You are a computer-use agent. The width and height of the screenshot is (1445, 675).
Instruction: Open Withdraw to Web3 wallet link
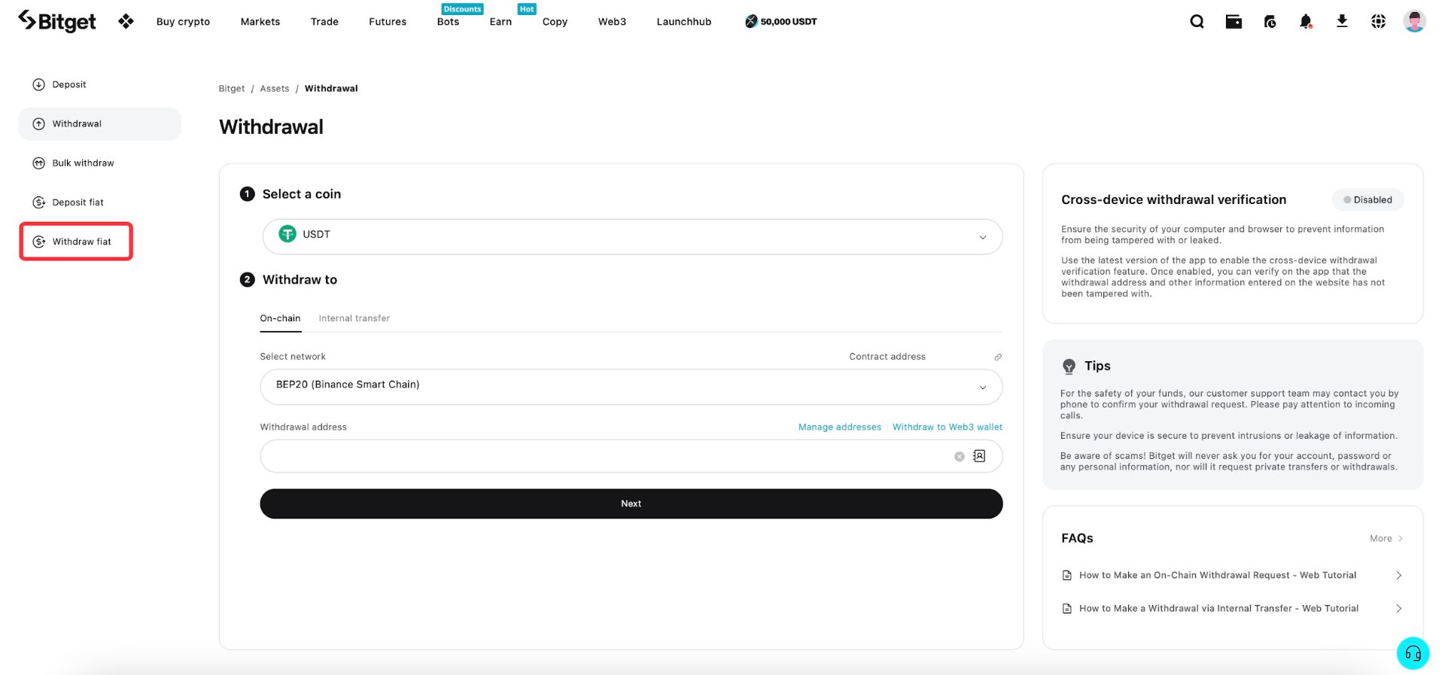coord(947,427)
